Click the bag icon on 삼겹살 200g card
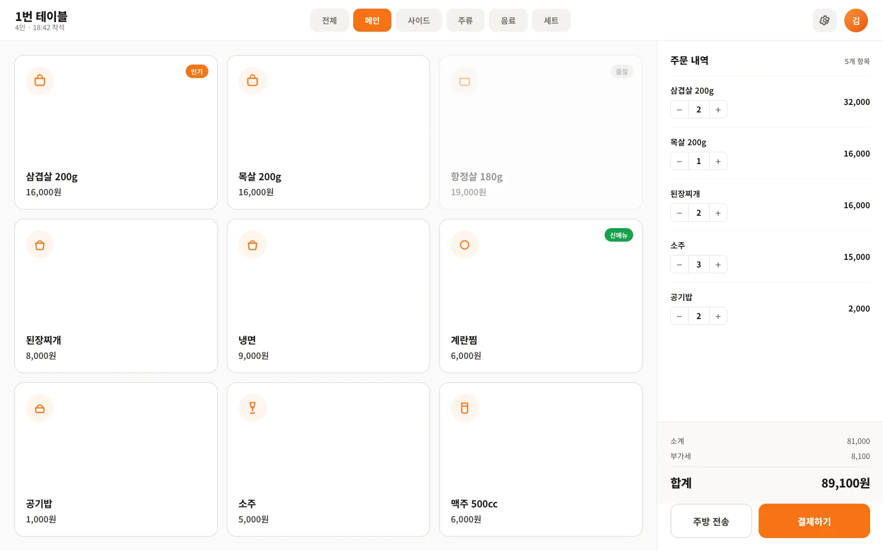 point(40,81)
